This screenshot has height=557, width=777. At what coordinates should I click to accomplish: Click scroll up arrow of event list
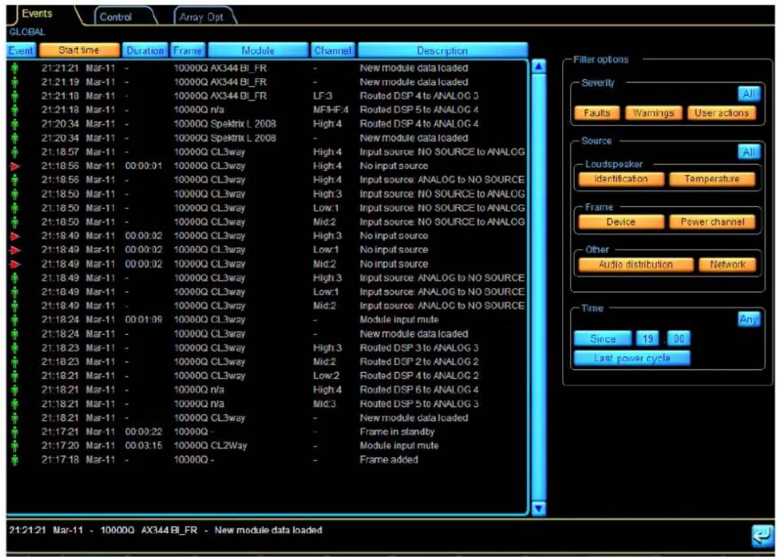point(538,66)
